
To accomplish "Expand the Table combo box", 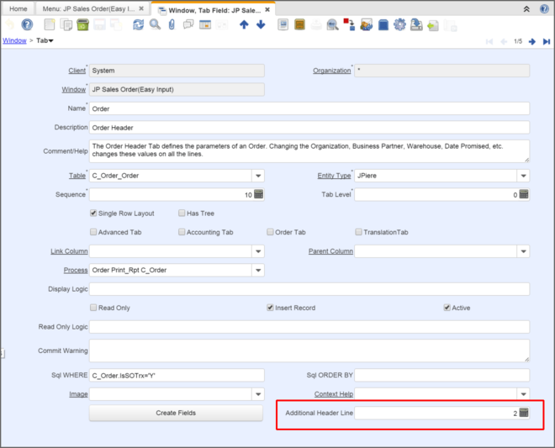I will click(257, 176).
